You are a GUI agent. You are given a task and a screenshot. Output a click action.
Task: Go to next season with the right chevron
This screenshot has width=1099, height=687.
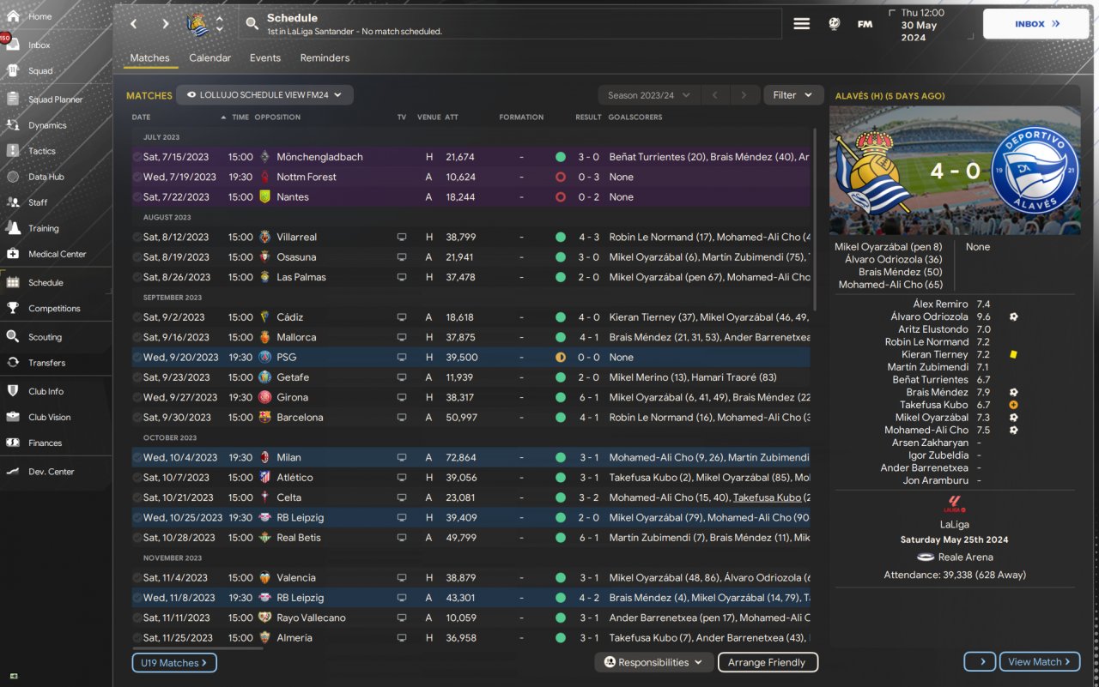coord(744,95)
